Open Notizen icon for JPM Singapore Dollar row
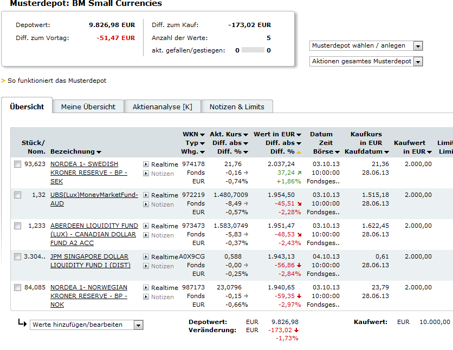The image size is (453, 350). [x=146, y=266]
